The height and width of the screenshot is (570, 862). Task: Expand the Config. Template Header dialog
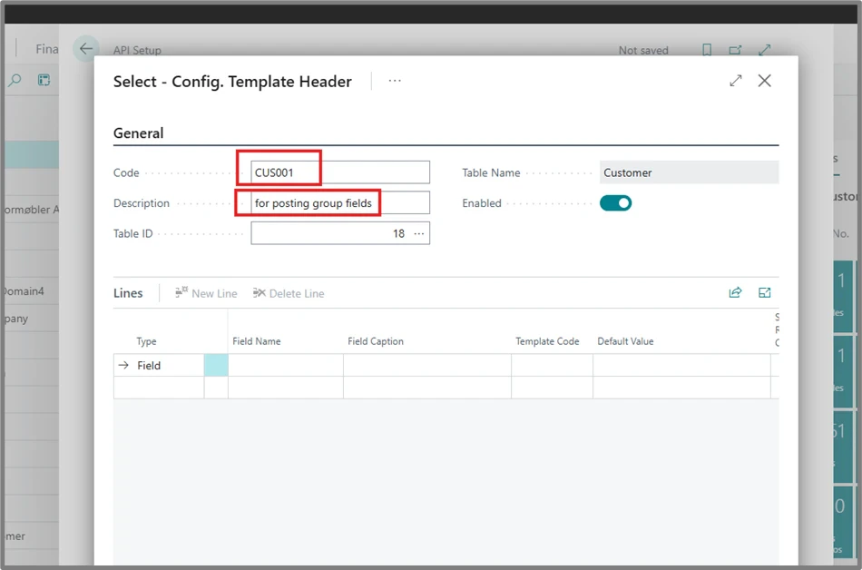[736, 81]
